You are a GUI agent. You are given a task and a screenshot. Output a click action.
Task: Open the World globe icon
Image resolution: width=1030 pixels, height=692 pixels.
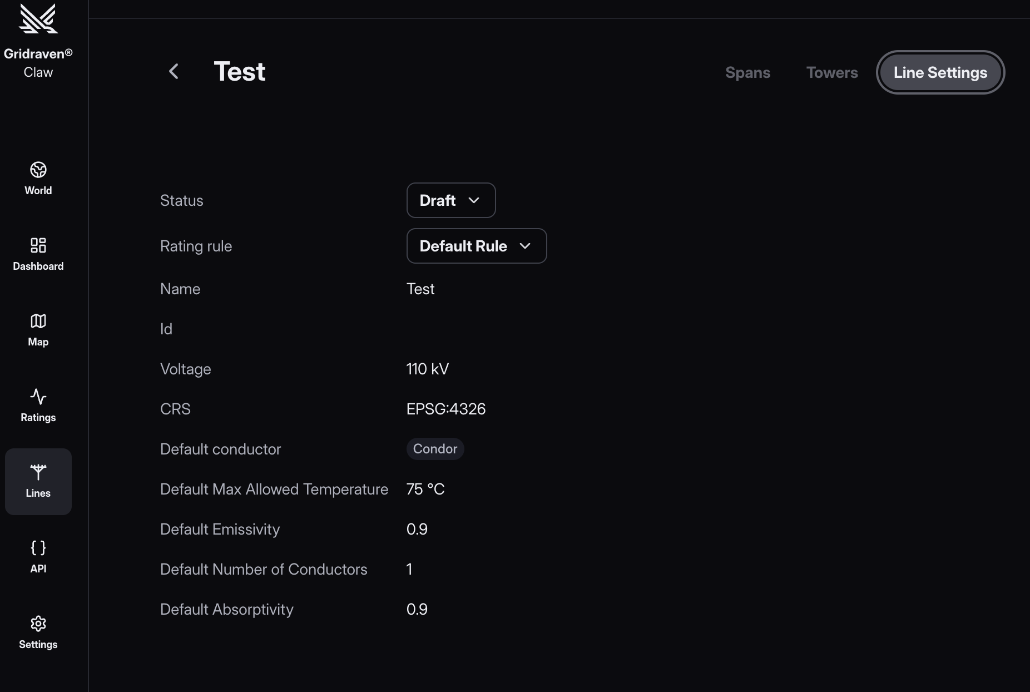(x=38, y=170)
